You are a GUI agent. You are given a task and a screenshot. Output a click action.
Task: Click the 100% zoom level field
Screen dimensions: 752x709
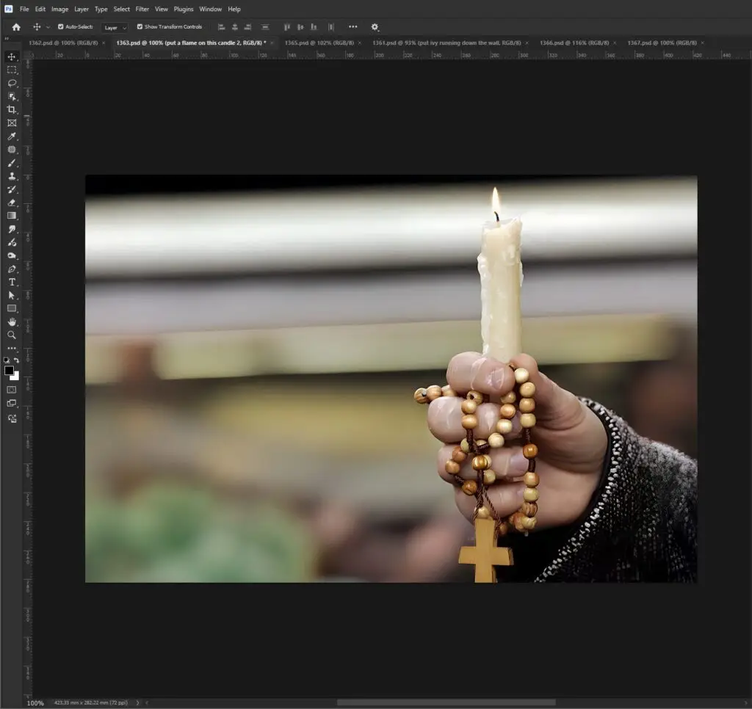[x=35, y=702]
